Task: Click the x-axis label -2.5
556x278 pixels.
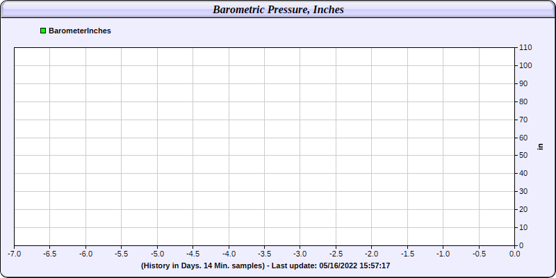Action: [336, 254]
